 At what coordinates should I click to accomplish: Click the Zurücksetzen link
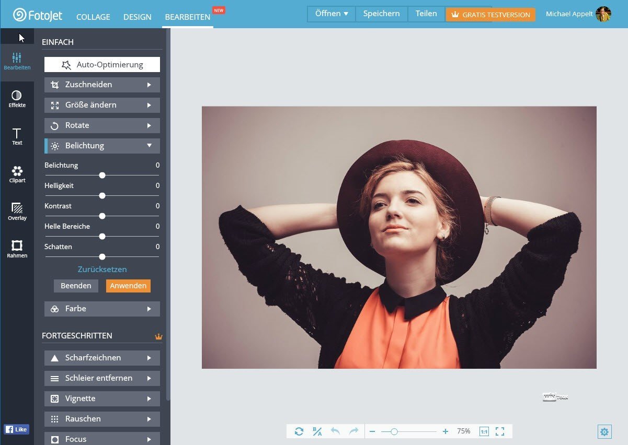[x=102, y=270]
